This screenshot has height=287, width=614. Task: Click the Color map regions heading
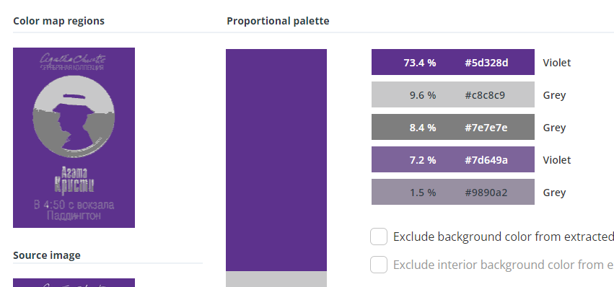[58, 21]
